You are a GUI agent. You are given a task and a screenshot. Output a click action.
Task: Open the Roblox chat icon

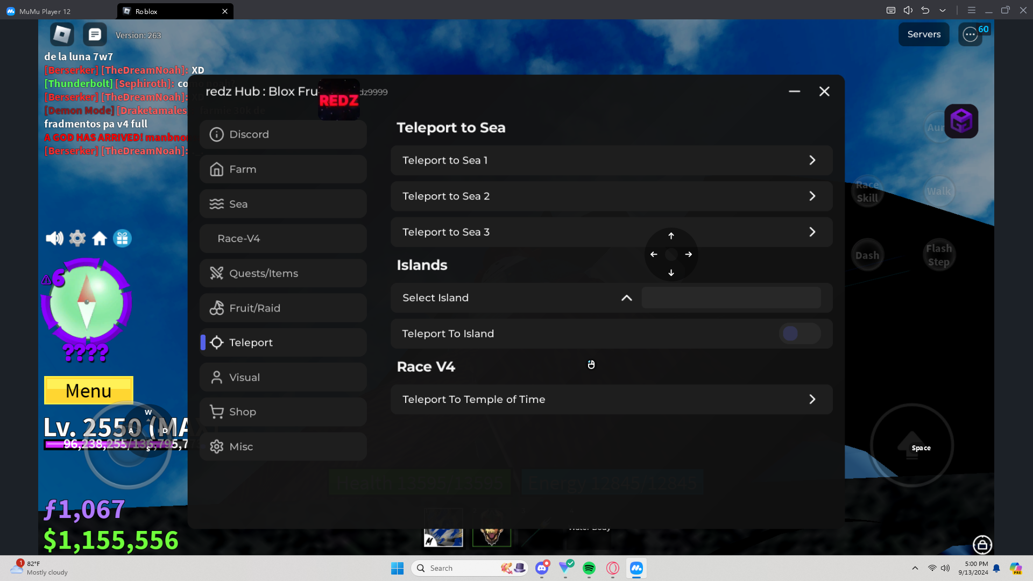[x=95, y=34]
